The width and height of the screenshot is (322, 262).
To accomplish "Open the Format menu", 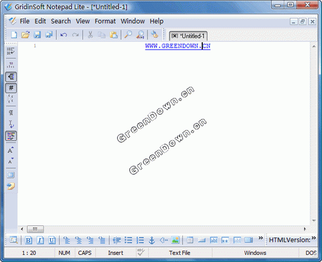I will pos(105,21).
